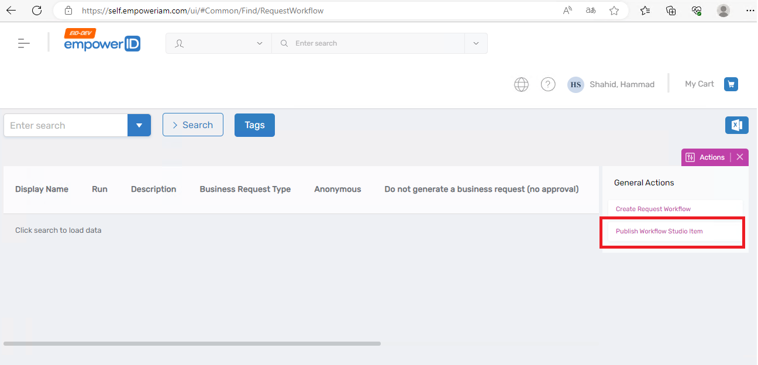
Task: Go back with the browser back arrow
Action: [11, 11]
